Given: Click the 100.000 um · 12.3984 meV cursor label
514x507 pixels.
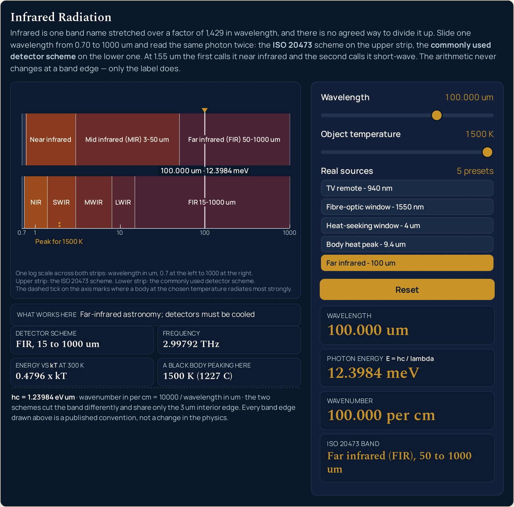Looking at the screenshot, I should [205, 171].
